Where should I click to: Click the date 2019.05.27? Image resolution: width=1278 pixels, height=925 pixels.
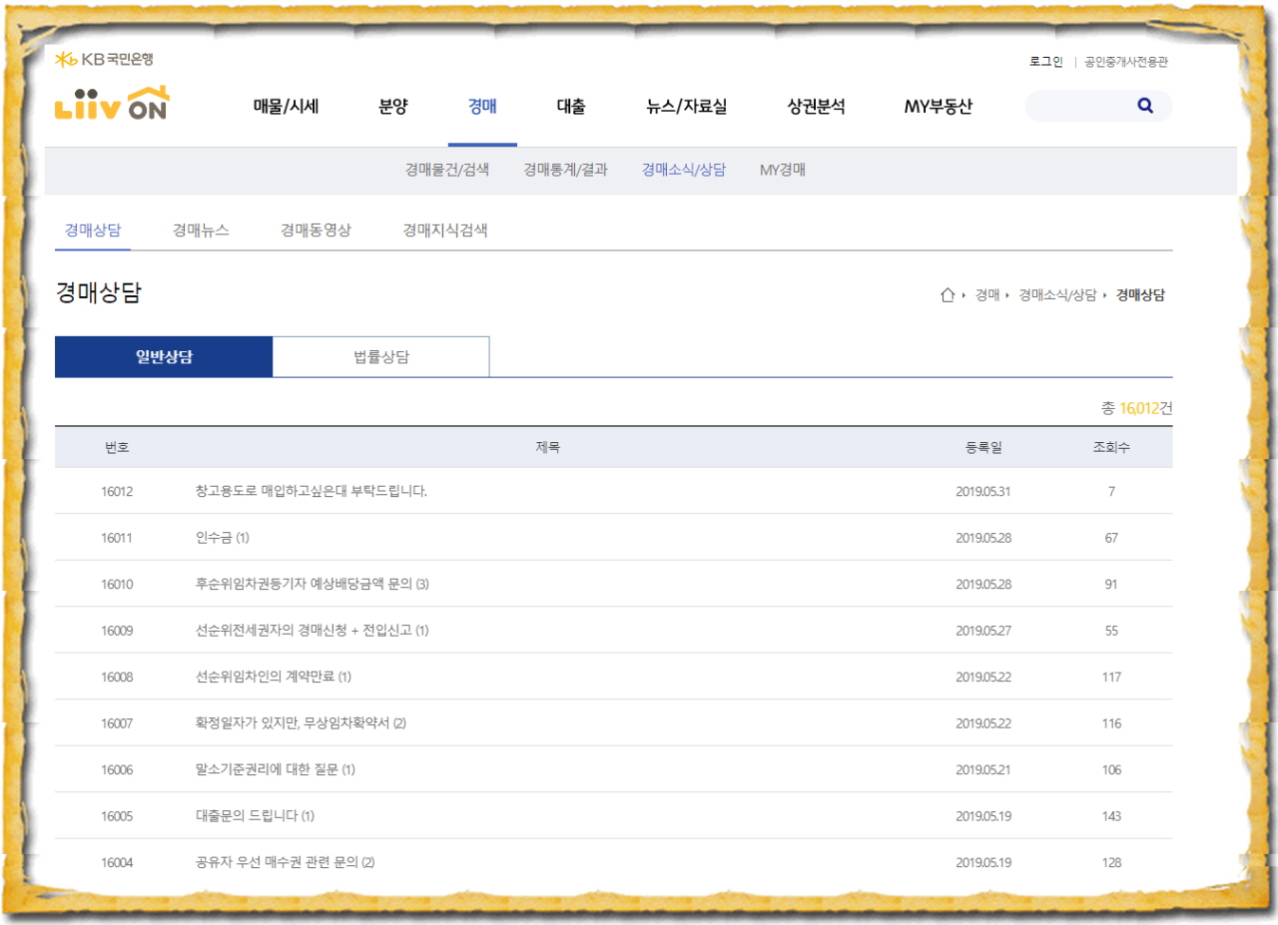point(983,631)
